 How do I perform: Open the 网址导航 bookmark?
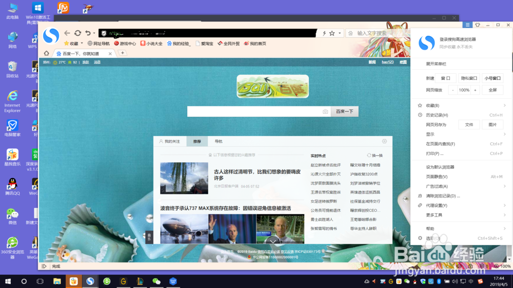(x=98, y=43)
